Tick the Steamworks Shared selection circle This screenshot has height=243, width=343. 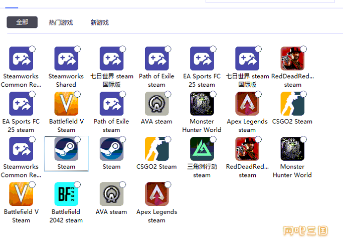[77, 49]
